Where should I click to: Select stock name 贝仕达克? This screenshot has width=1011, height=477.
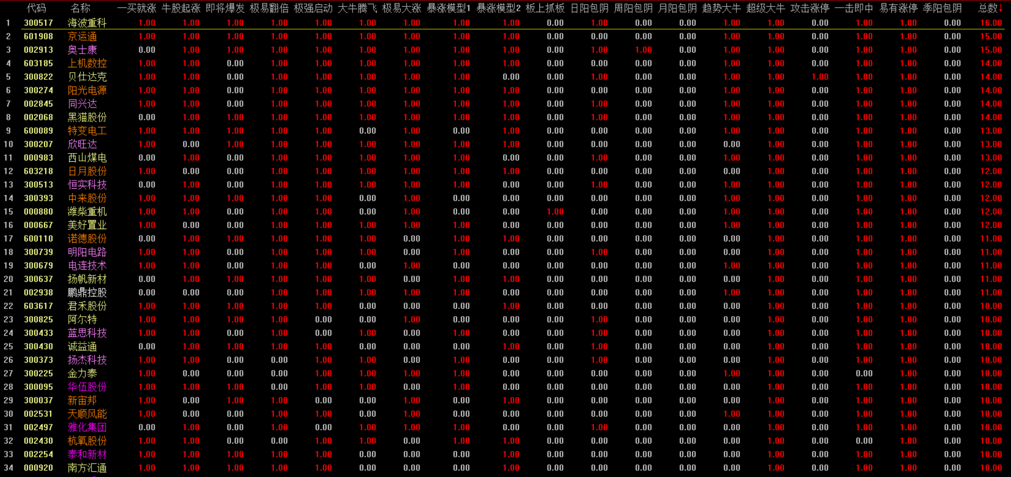(x=87, y=77)
